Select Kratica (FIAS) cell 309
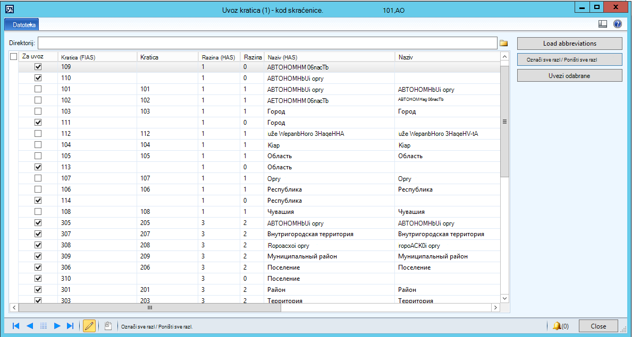Screen dimensions: 632x337 tap(97, 256)
